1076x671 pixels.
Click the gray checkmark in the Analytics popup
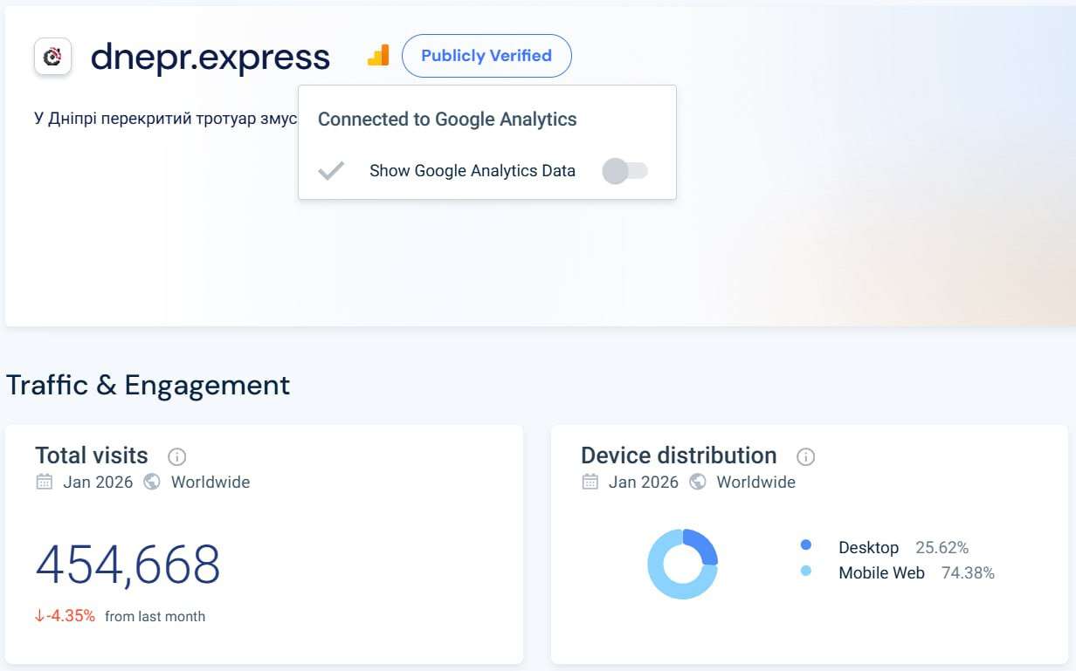(331, 171)
